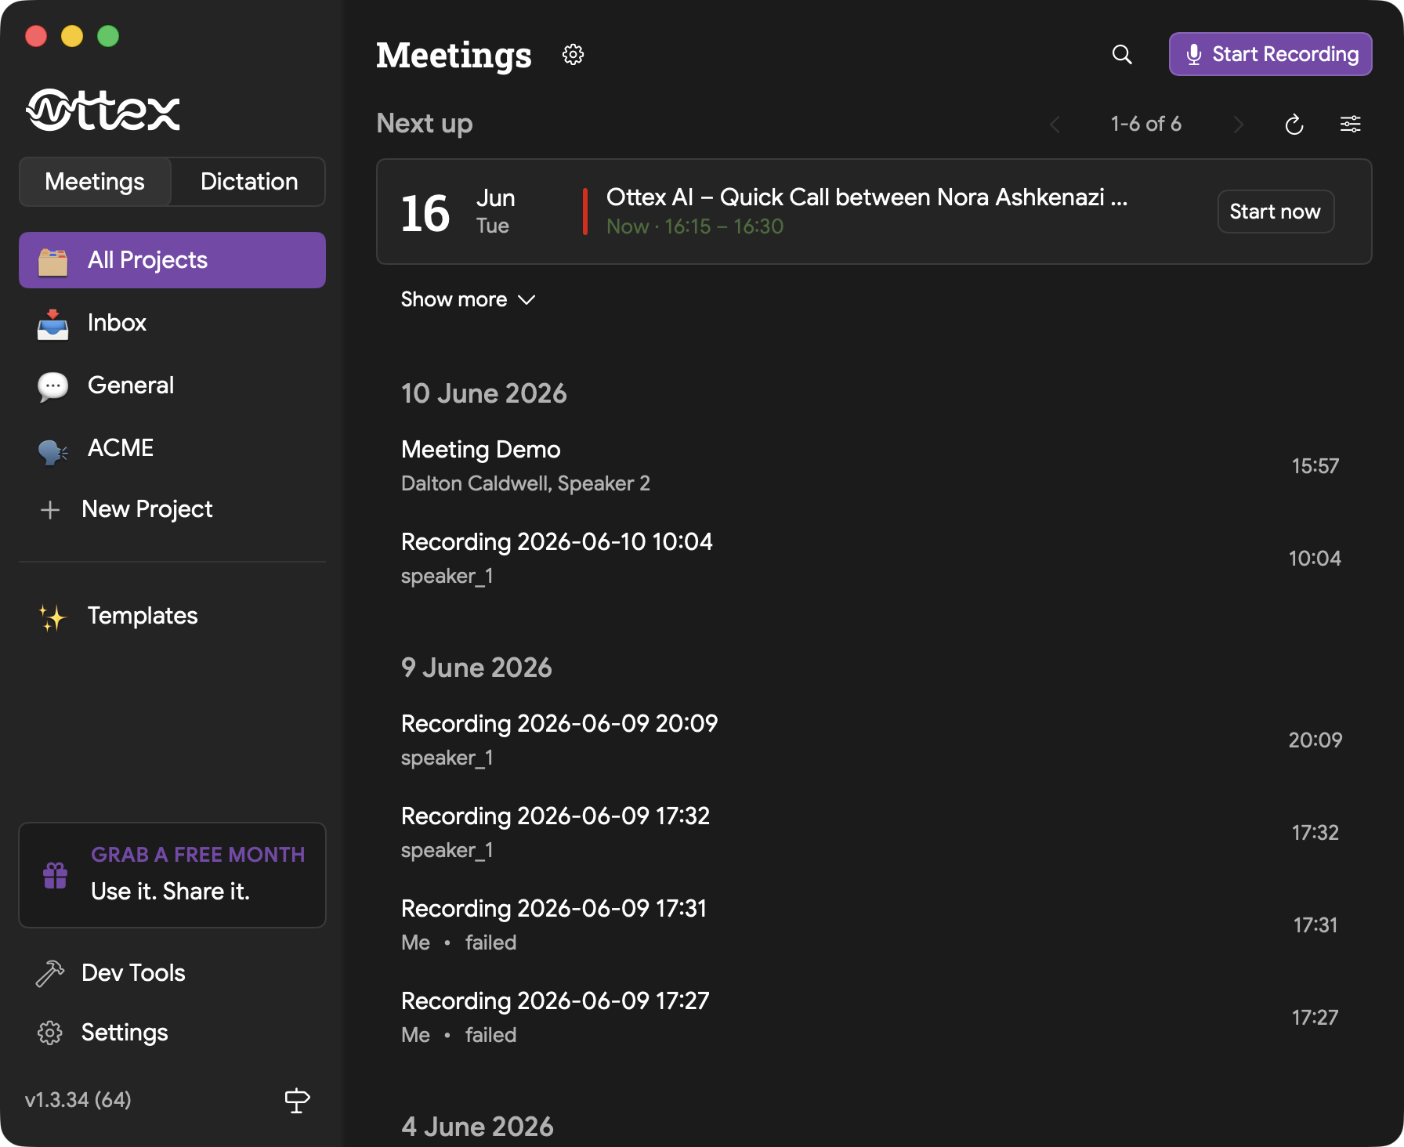
Task: Click the General speech bubble icon
Action: coord(52,386)
